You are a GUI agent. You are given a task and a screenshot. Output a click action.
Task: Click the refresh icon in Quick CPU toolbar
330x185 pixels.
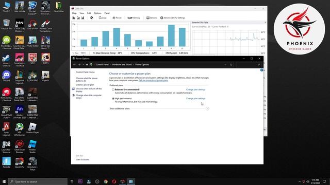[x=92, y=18]
